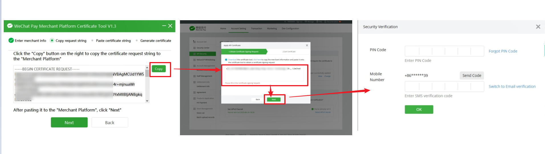545x154 pixels.
Task: Select Settlement info sub-item in sidebar
Action: click(x=203, y=86)
